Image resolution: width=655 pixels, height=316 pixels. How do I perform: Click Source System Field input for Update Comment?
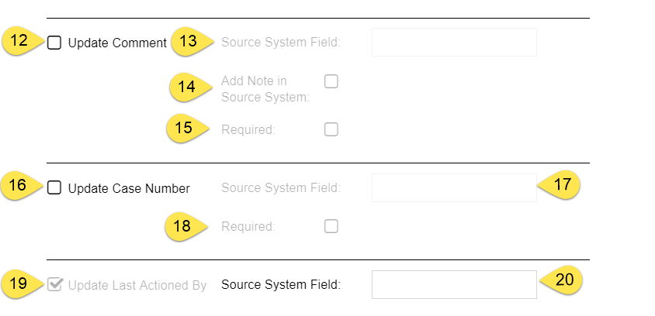pyautogui.click(x=454, y=43)
